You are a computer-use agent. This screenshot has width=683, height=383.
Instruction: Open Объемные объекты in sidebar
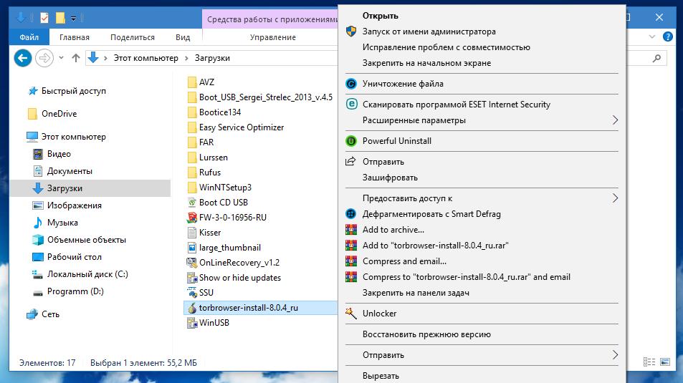click(87, 240)
